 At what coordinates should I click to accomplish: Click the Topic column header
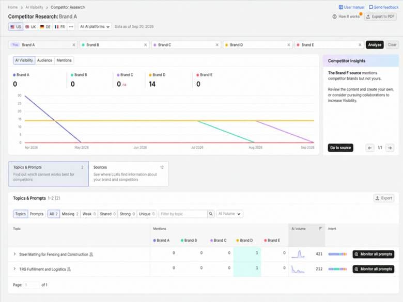[17, 229]
